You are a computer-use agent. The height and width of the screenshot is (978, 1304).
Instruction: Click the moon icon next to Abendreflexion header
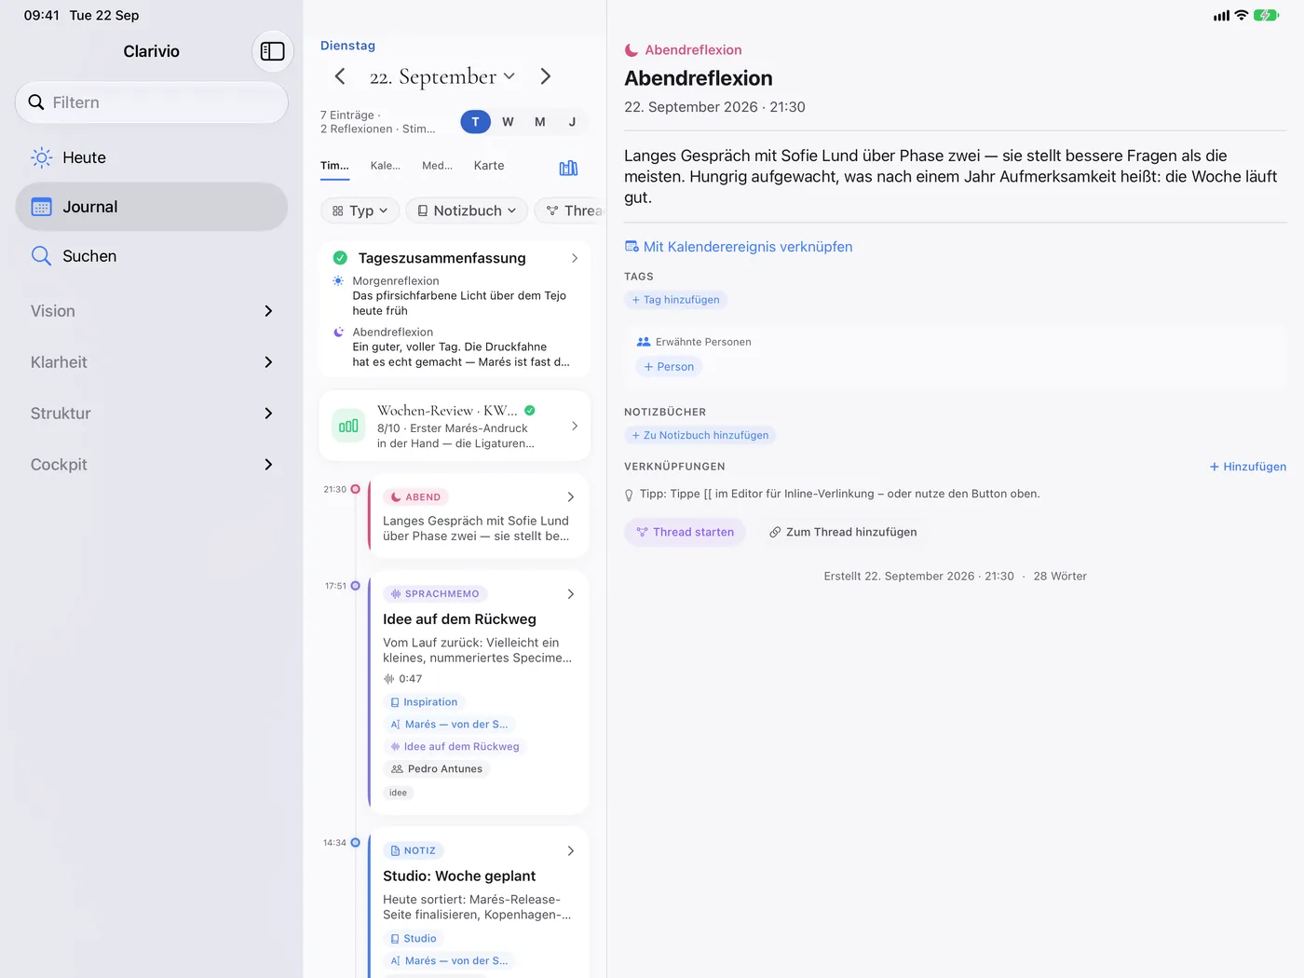tap(632, 50)
